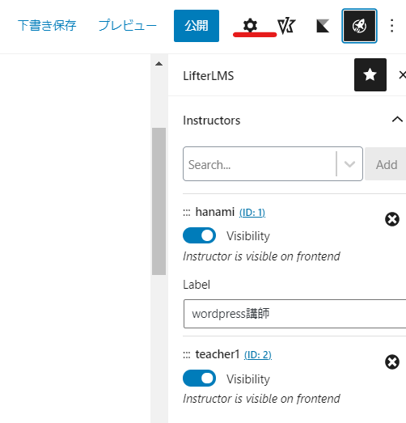Toggle the LifterLMS rocket icon
This screenshot has height=423, width=406.
[359, 26]
